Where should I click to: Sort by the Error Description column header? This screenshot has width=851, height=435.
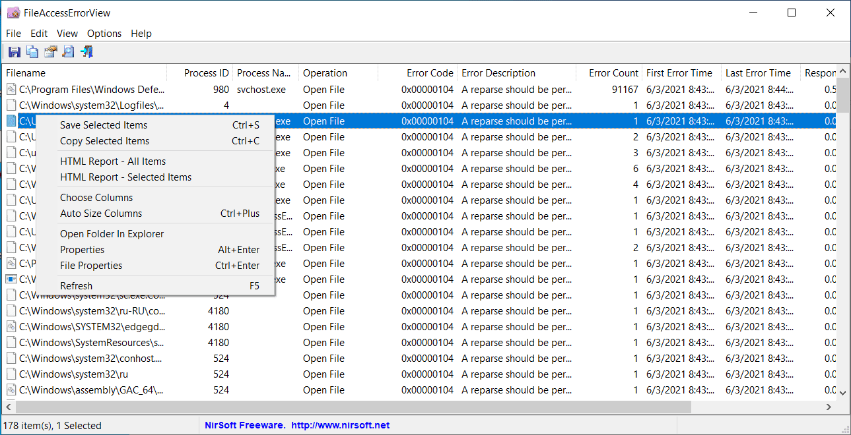tap(516, 73)
